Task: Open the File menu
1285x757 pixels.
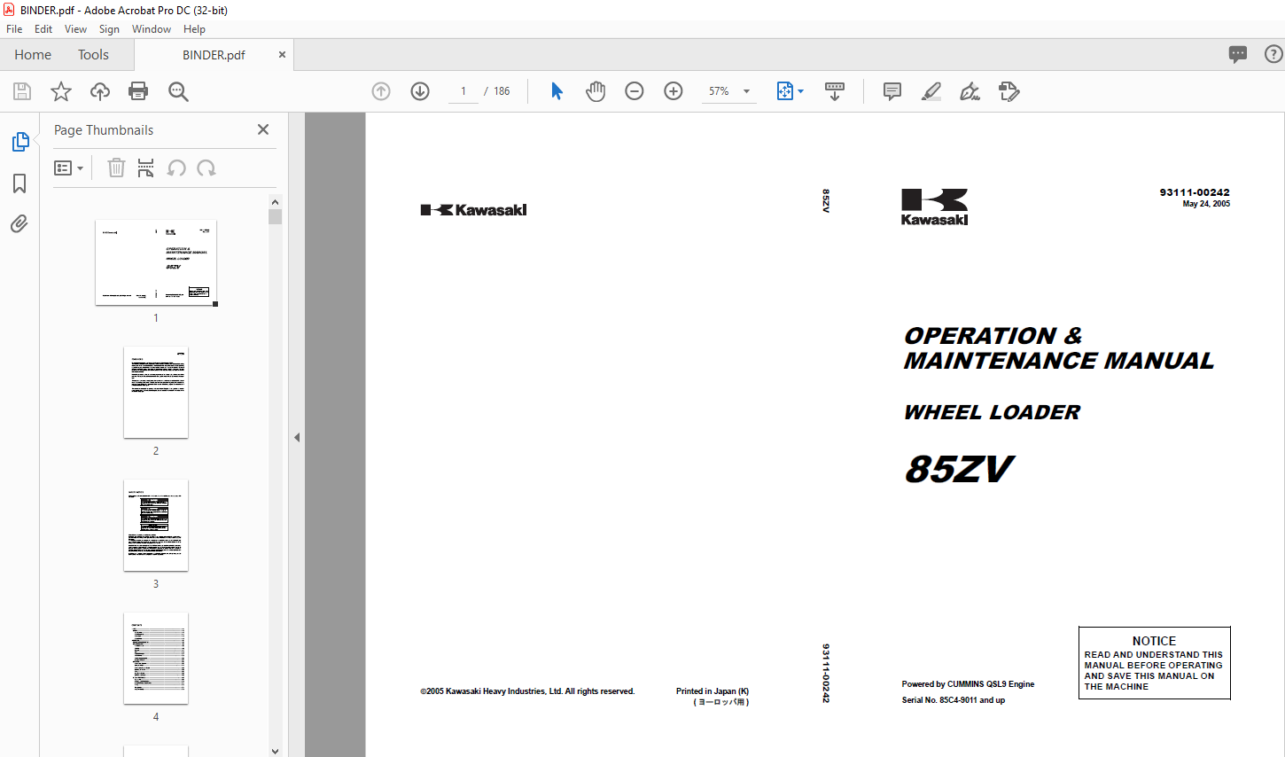Action: tap(14, 29)
